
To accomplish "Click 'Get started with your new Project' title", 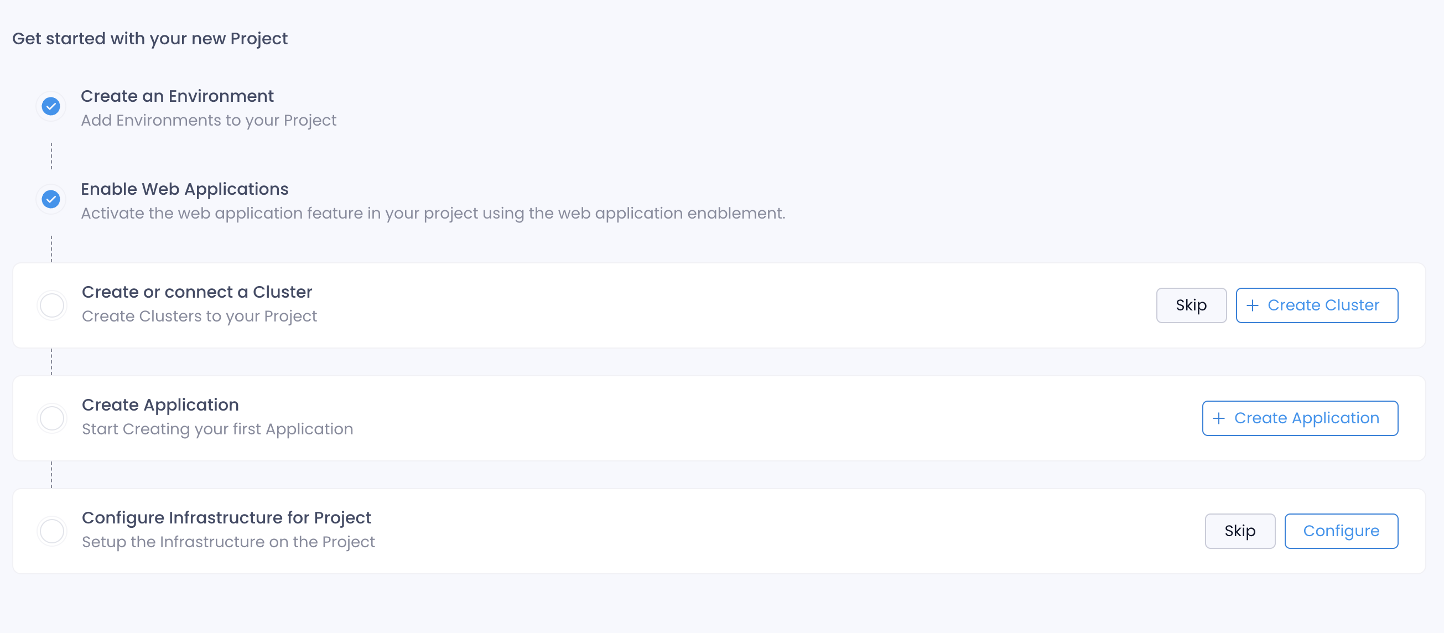I will 150,39.
